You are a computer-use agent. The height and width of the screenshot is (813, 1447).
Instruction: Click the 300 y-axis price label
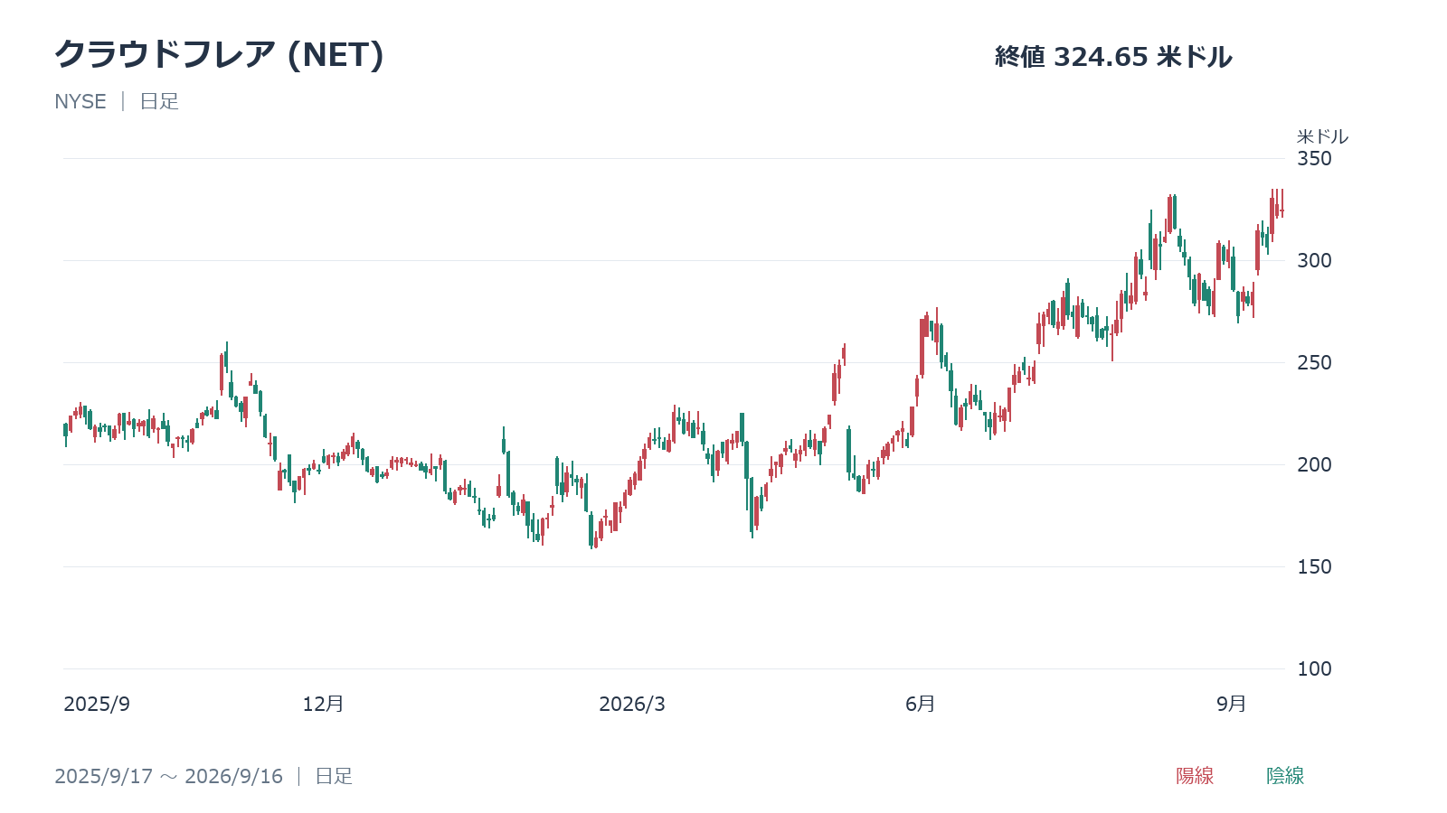[x=1314, y=261]
